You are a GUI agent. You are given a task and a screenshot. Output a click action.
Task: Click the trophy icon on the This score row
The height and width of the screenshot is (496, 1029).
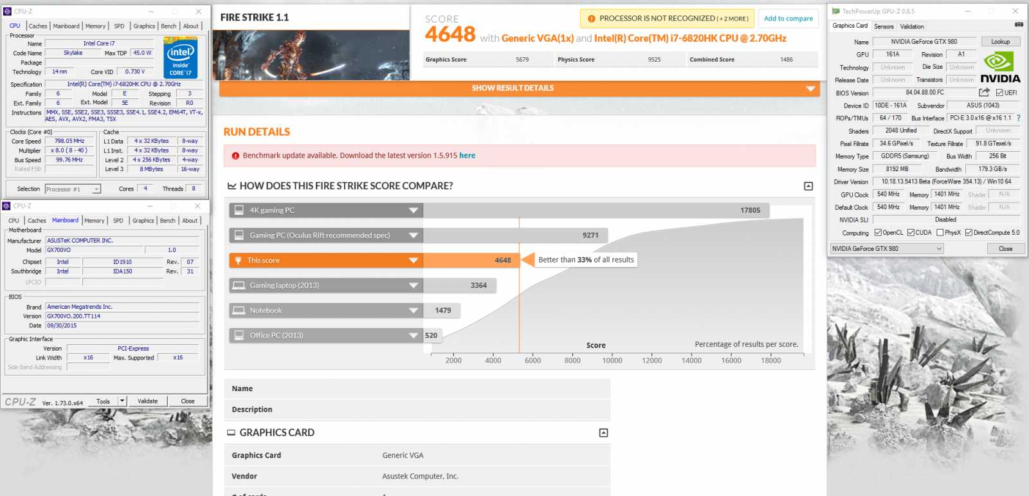coord(239,261)
